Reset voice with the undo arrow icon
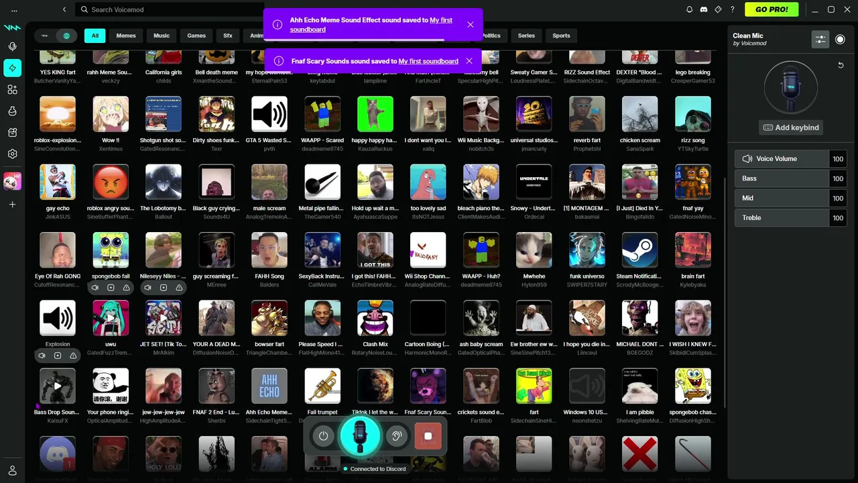The width and height of the screenshot is (858, 483). pyautogui.click(x=841, y=65)
